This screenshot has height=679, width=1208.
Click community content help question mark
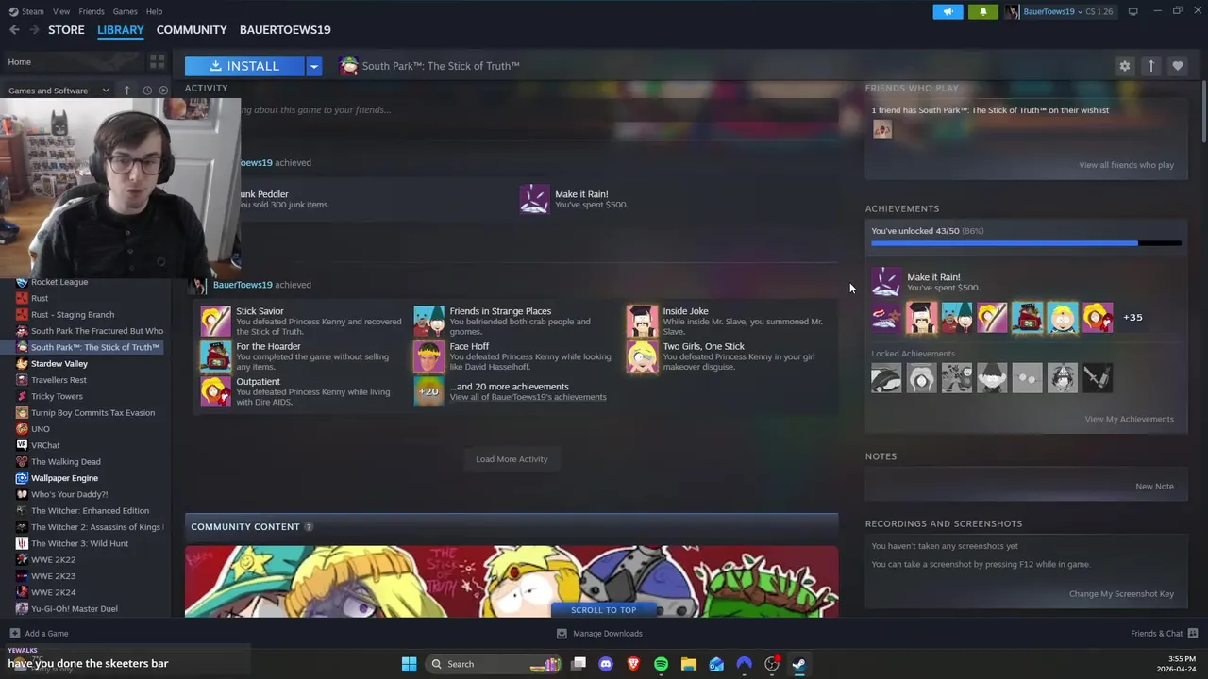click(x=309, y=527)
